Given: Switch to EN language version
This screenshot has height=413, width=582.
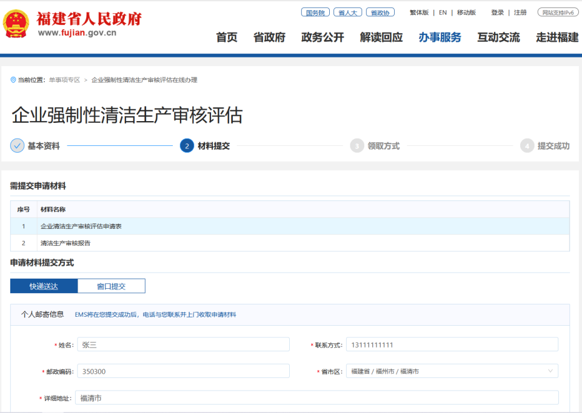Looking at the screenshot, I should pos(443,13).
